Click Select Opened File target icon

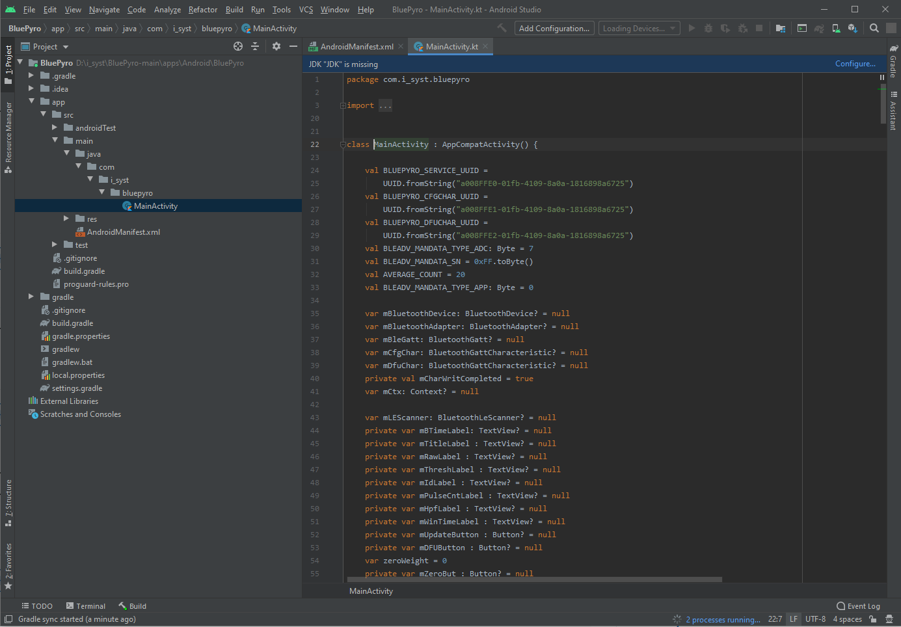pyautogui.click(x=238, y=46)
